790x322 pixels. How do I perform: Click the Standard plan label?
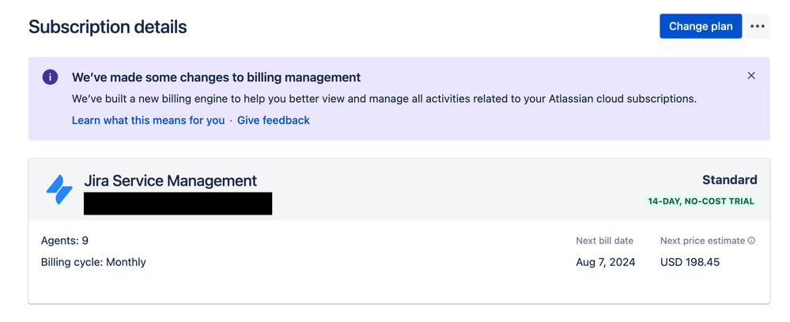pyautogui.click(x=730, y=180)
